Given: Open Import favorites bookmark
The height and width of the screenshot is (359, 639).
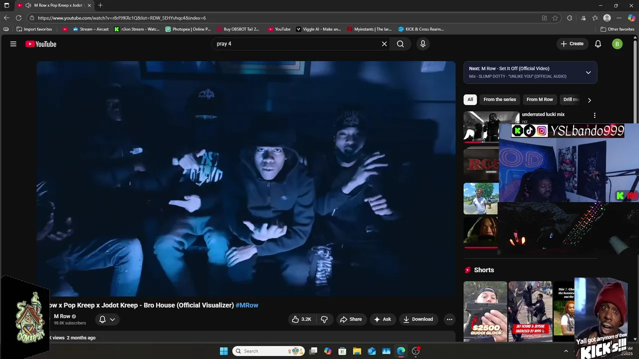Looking at the screenshot, I should point(34,29).
